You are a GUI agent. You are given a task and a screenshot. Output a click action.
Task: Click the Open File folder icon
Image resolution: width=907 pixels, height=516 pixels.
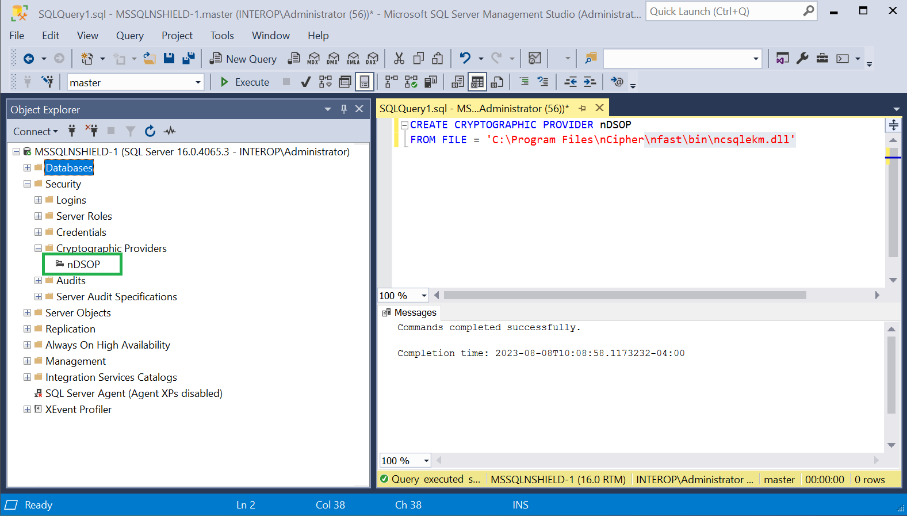[x=150, y=58]
